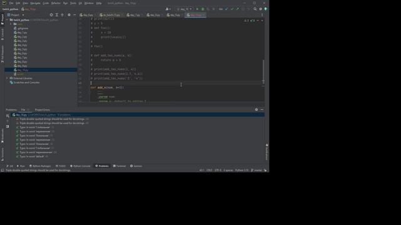
Task: Click editor warnings count inspection widget
Action: tap(249, 21)
